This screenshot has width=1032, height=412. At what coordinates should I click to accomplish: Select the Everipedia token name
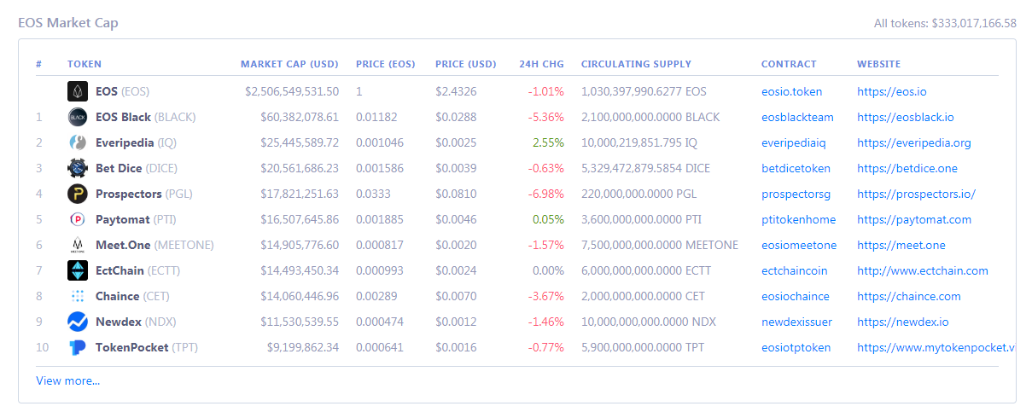124,142
